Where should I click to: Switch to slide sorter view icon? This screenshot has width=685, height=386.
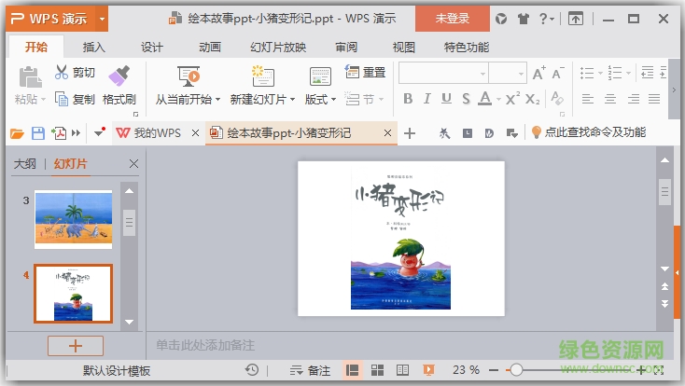377,370
